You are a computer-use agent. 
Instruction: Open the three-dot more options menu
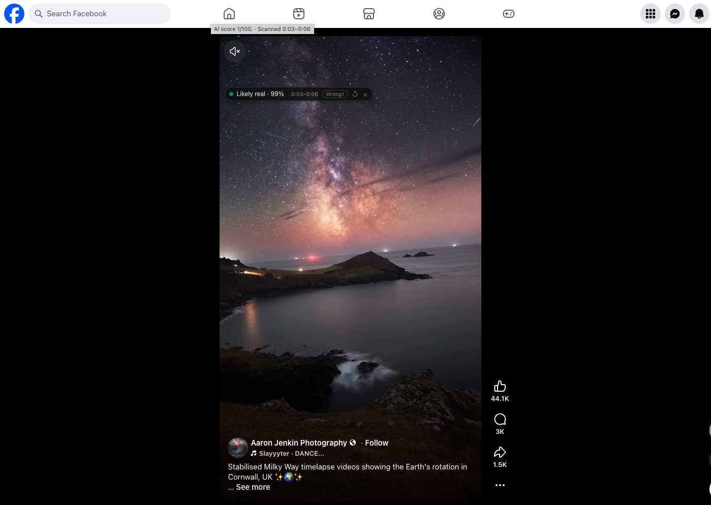coord(500,485)
